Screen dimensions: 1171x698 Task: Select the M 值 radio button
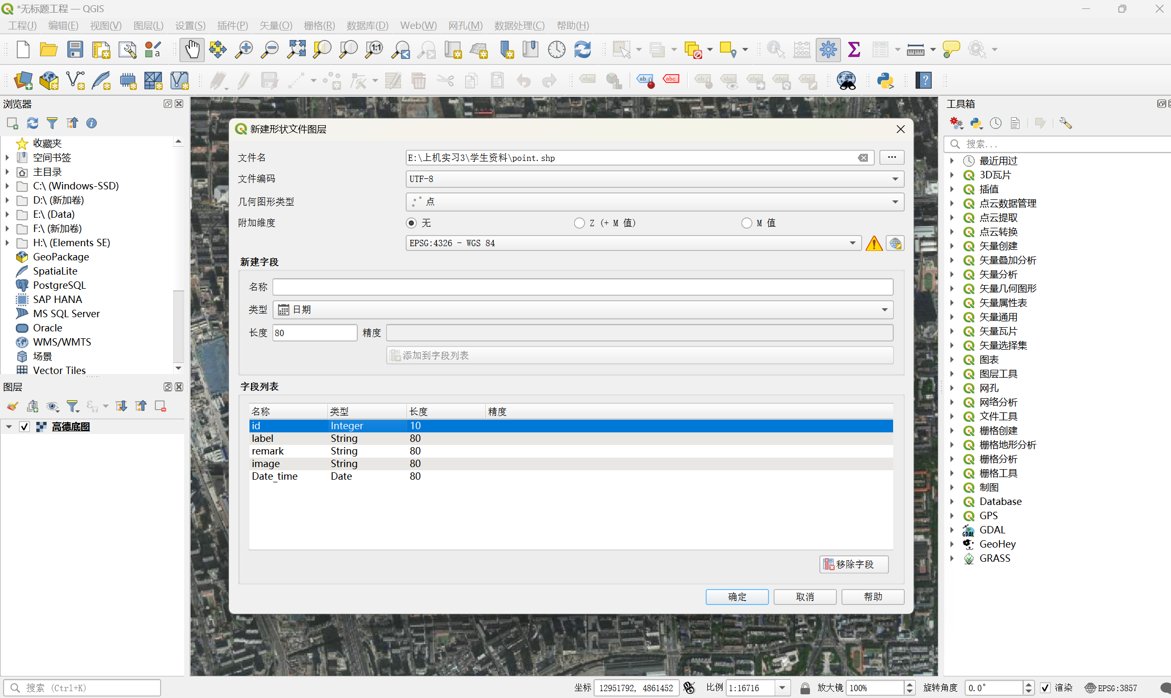pos(746,223)
